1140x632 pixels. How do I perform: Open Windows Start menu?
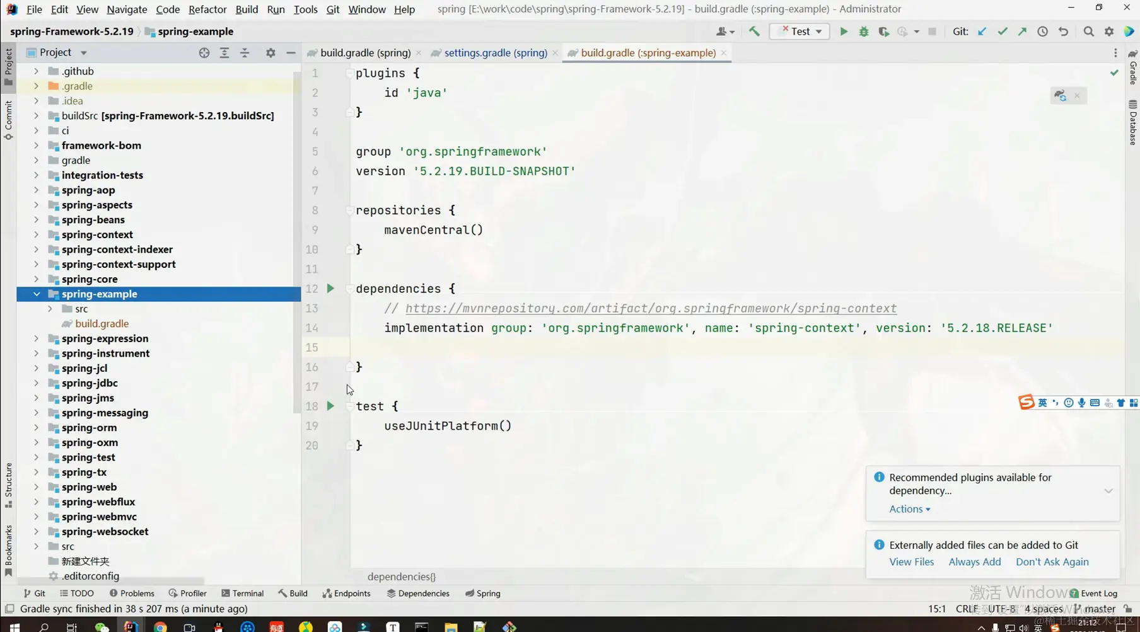coord(14,627)
